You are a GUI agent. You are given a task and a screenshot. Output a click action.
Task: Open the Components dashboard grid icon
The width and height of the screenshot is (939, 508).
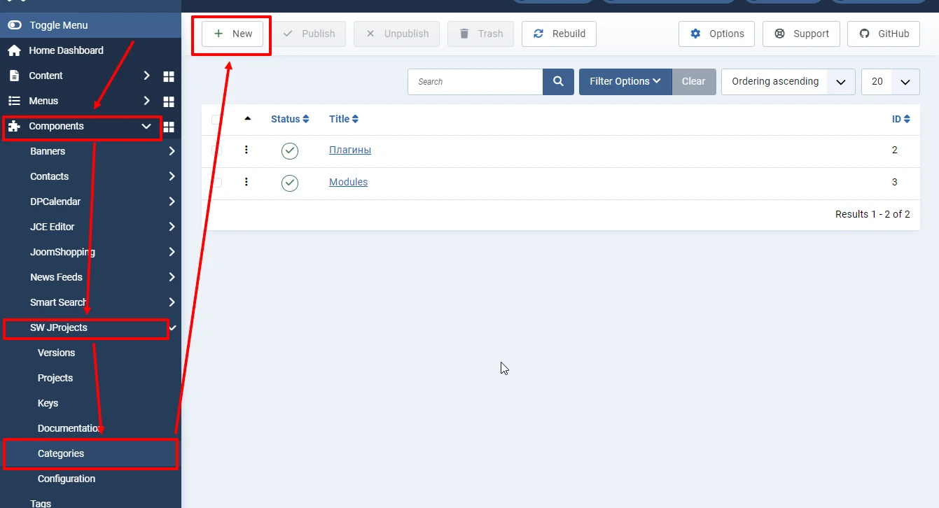click(x=169, y=127)
